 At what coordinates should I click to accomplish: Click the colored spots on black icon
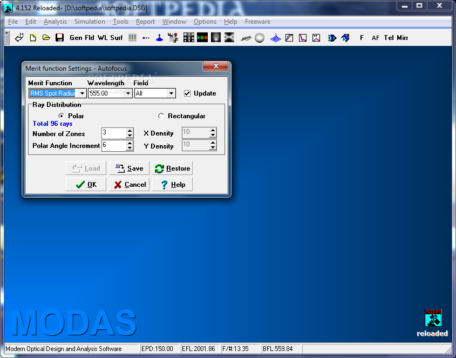tap(202, 37)
